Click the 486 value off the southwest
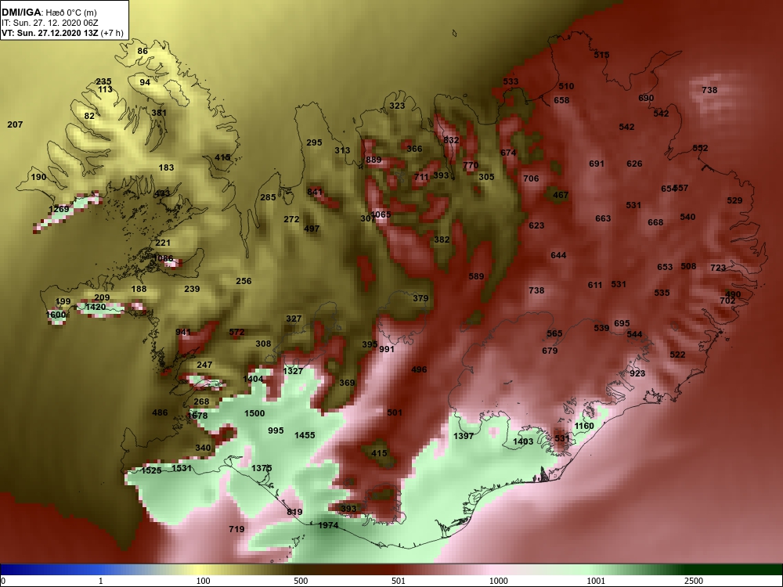The width and height of the screenshot is (783, 587). (x=160, y=412)
